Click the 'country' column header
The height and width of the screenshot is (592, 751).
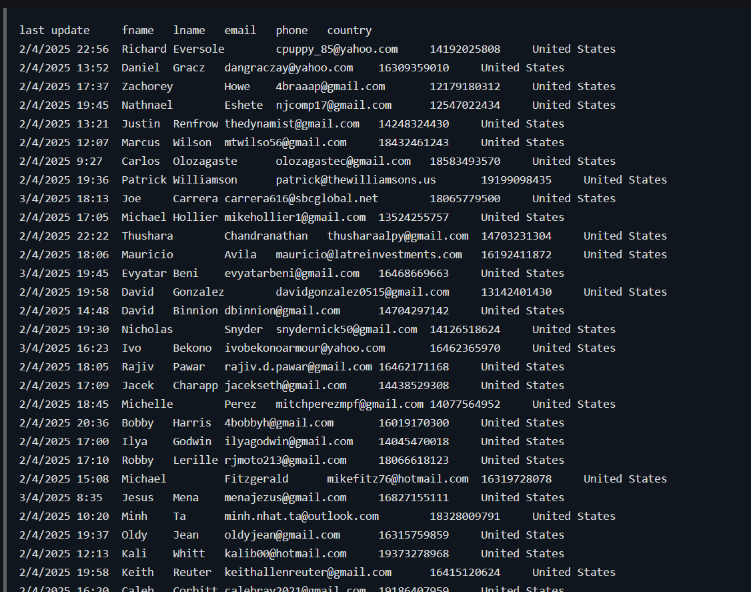[x=349, y=30]
